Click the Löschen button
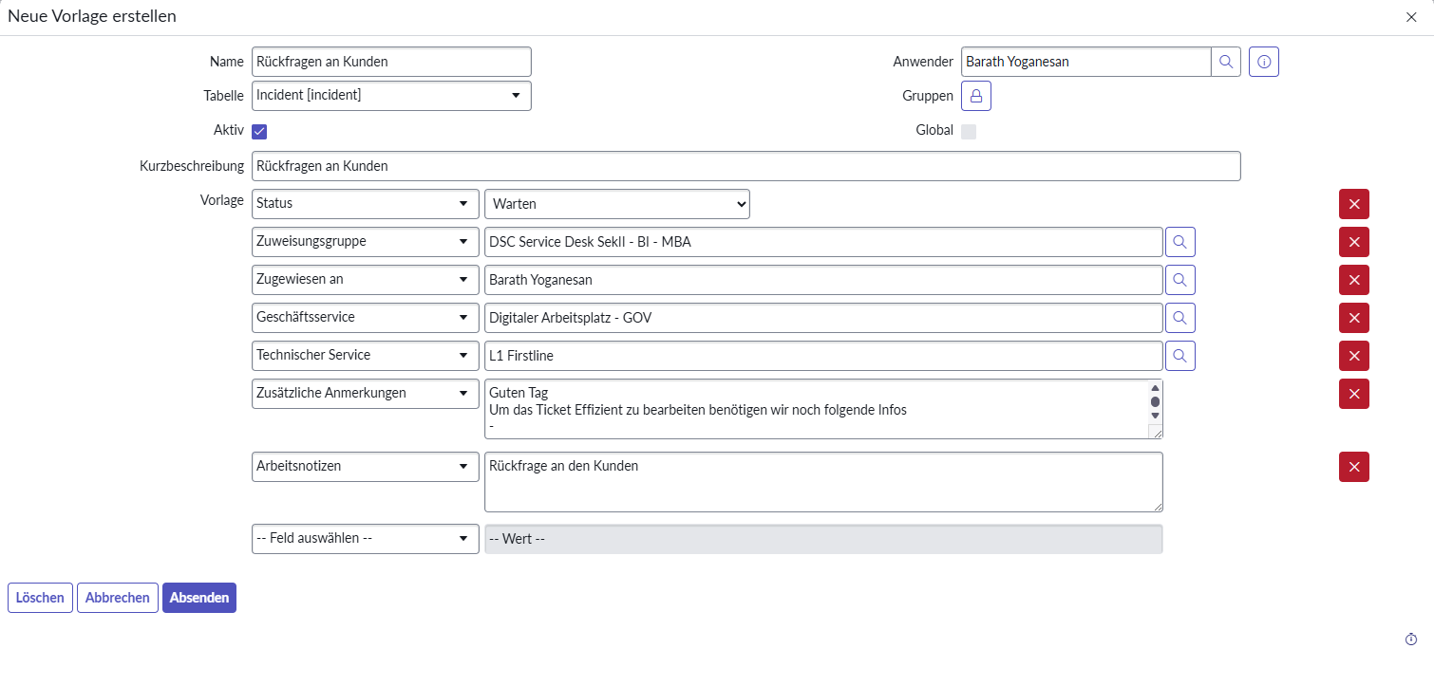The width and height of the screenshot is (1434, 686). point(40,598)
